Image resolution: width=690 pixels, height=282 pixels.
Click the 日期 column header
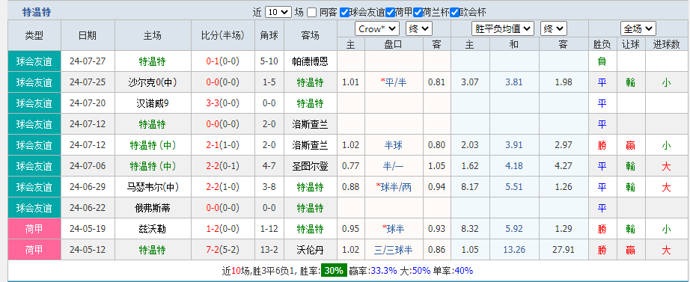(x=88, y=35)
